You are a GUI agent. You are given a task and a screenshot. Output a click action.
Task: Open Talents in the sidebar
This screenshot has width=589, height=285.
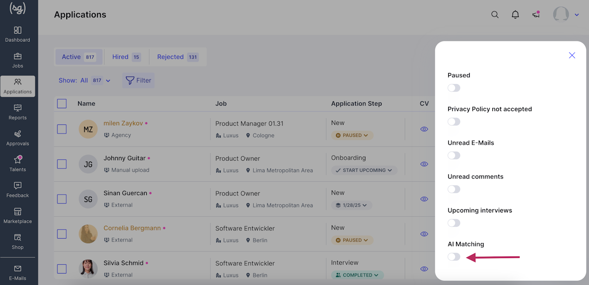[17, 164]
